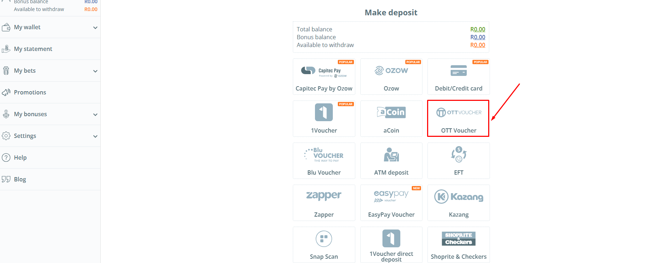Expand the My wallet chevron
This screenshot has height=263, width=671.
point(95,27)
